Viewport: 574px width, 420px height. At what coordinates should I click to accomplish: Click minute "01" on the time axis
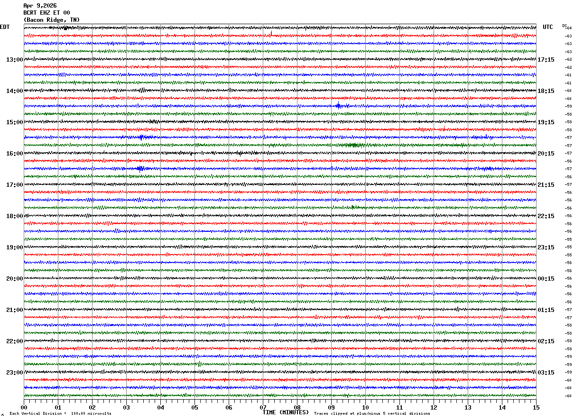click(x=58, y=407)
